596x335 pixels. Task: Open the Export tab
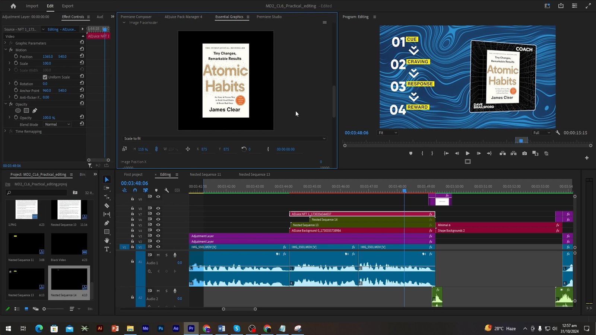pos(67,6)
